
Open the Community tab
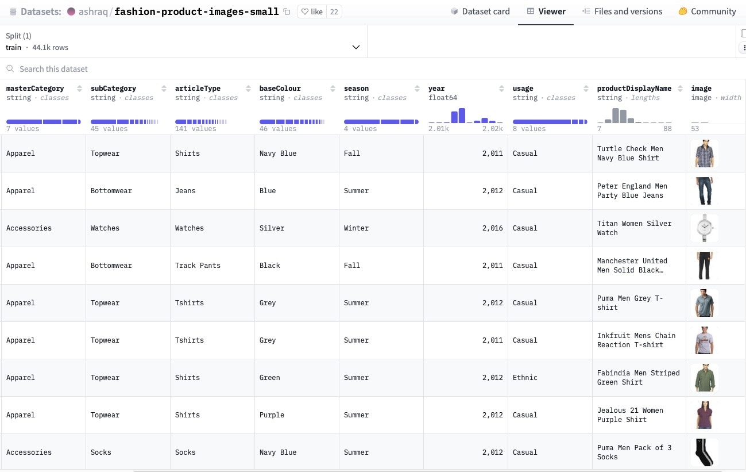coord(707,11)
